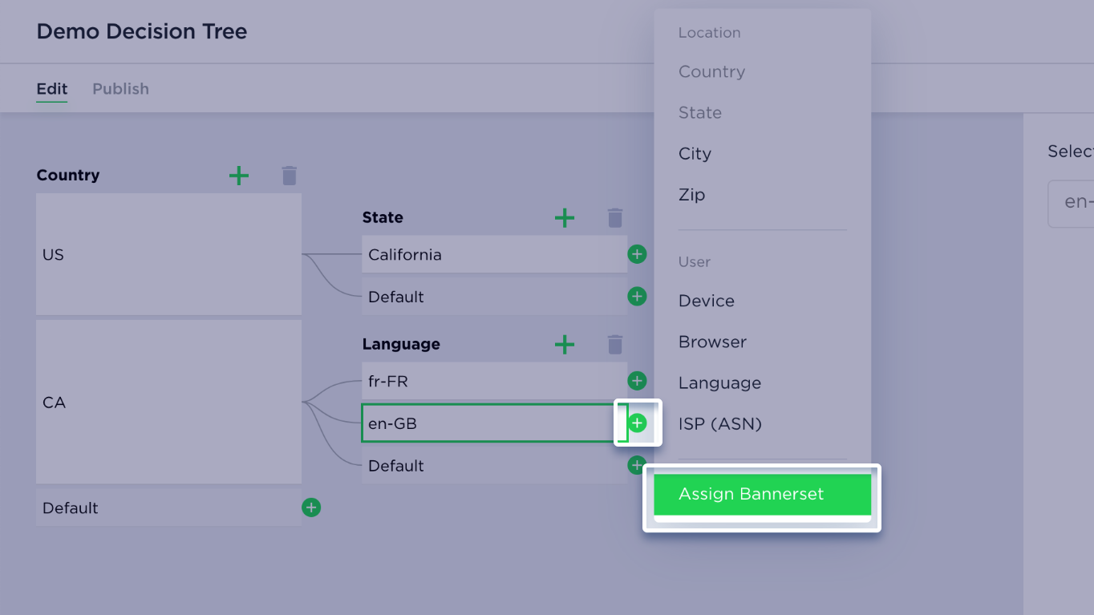Select the CA country node
The height and width of the screenshot is (615, 1094).
168,402
